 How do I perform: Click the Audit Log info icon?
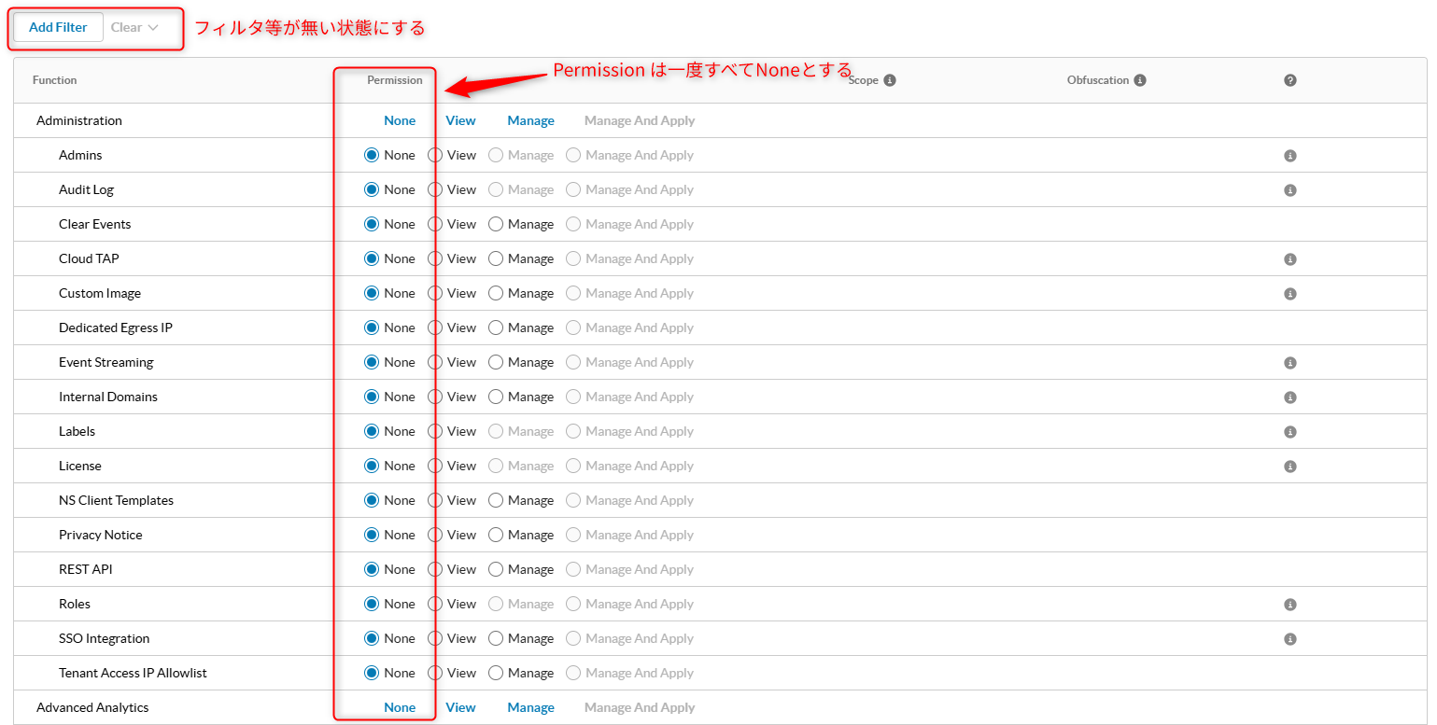(x=1290, y=189)
